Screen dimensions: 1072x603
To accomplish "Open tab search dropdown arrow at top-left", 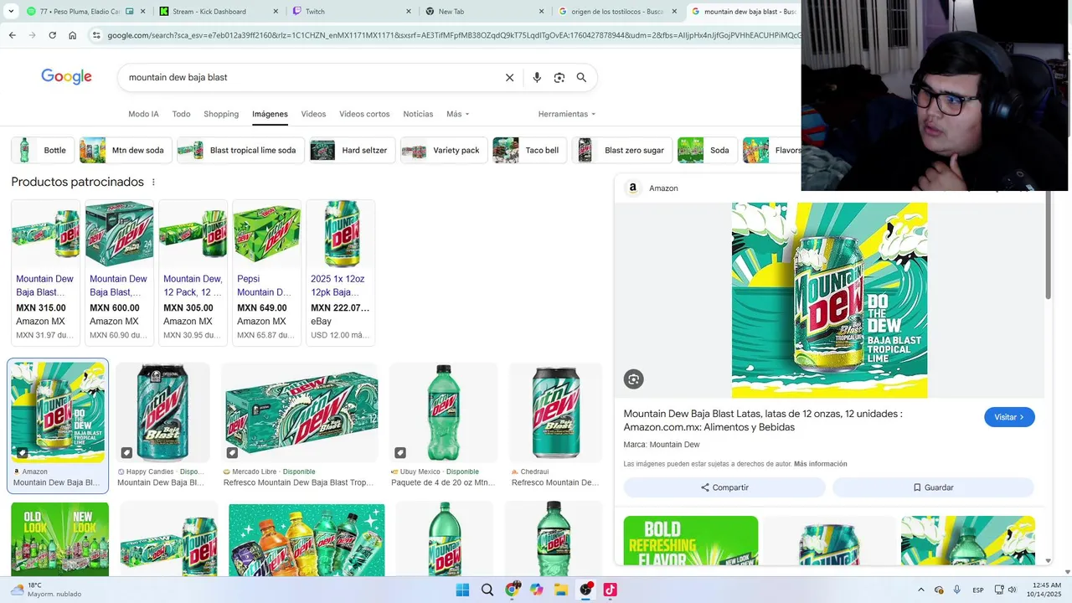I will coord(11,12).
